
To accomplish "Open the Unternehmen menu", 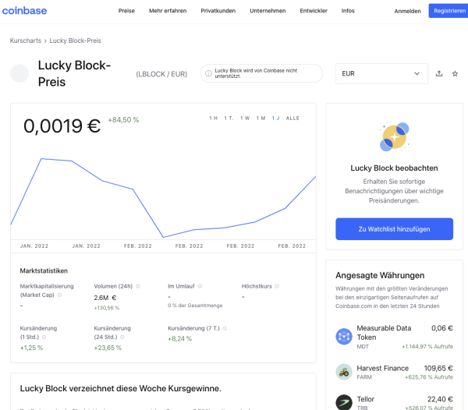I will point(268,11).
